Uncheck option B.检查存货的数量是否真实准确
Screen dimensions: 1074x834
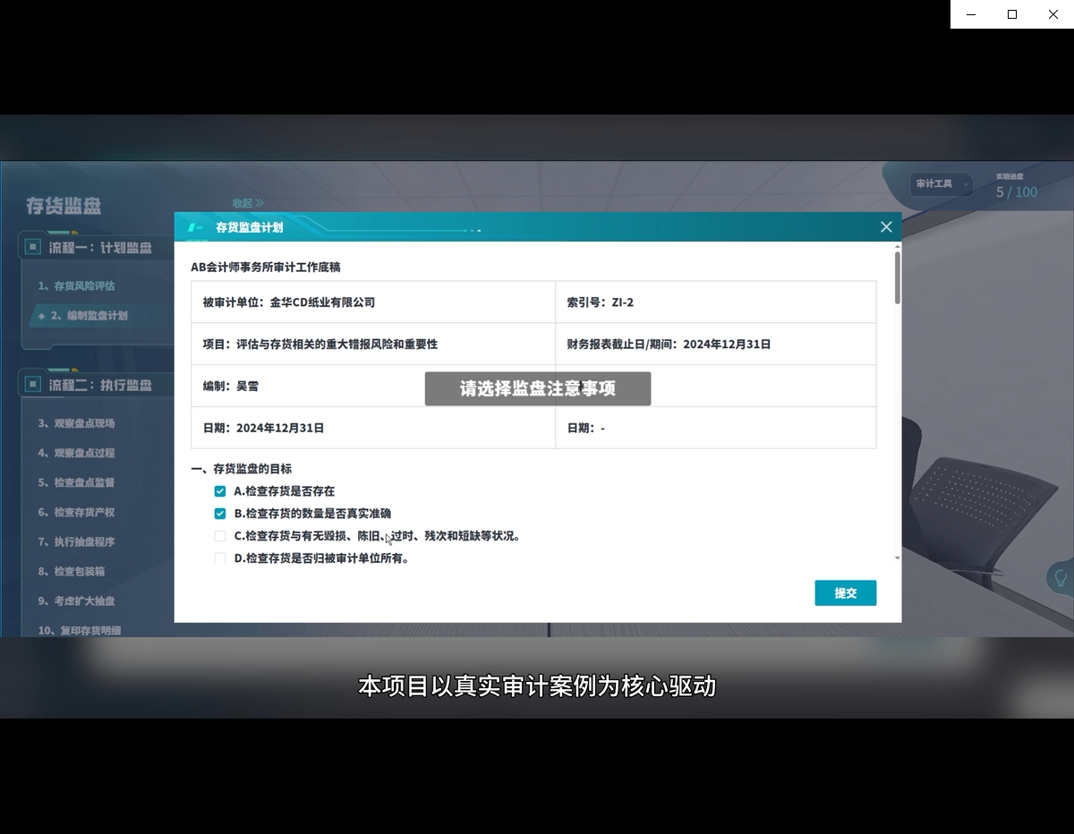coord(220,514)
